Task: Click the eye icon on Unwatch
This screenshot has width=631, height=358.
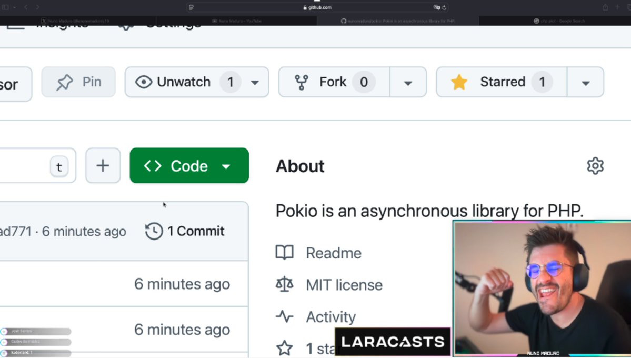Action: [x=144, y=82]
